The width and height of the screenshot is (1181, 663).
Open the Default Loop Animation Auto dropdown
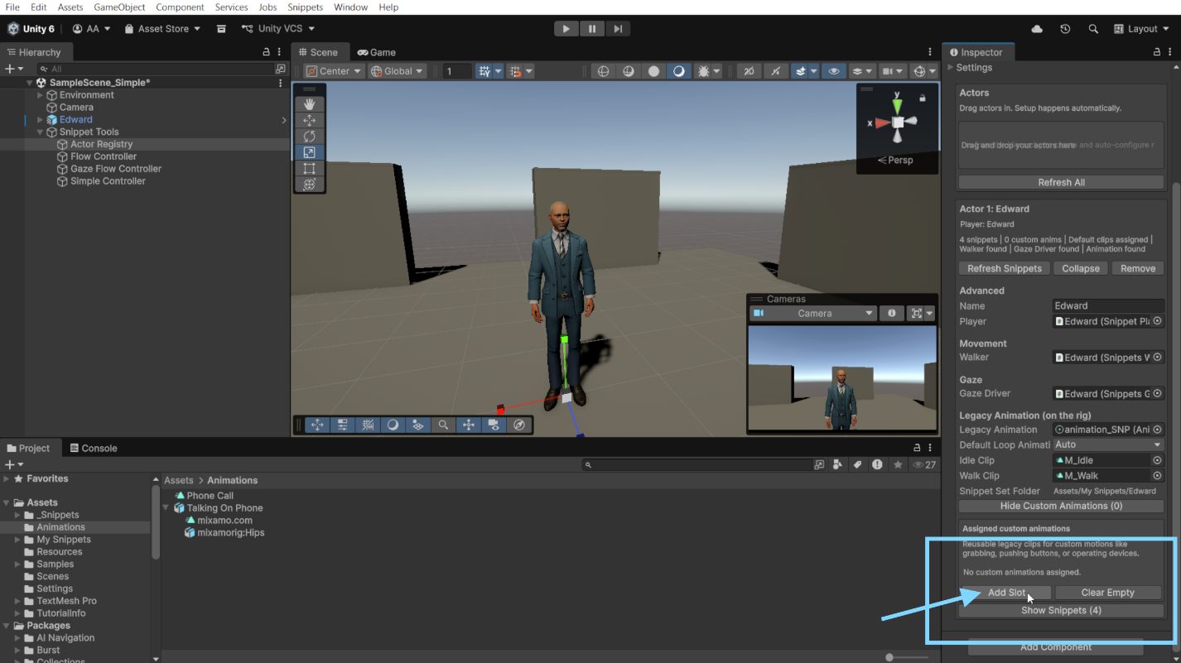tap(1108, 444)
